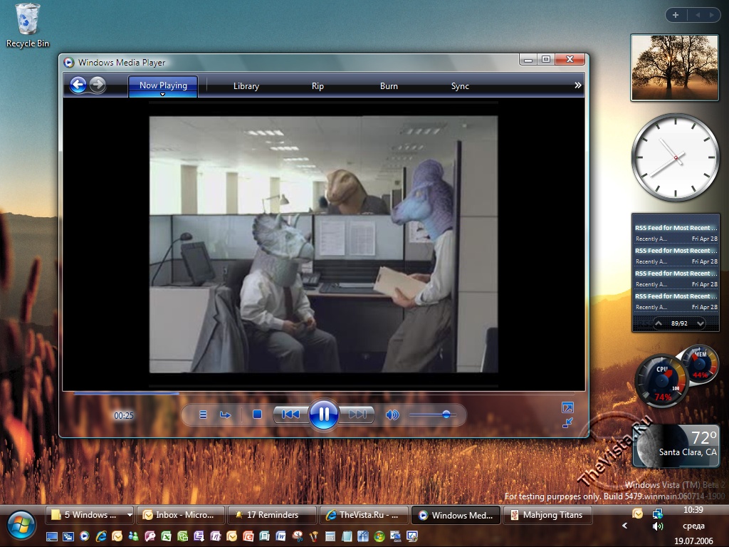Launch Excel from quick launch
The width and height of the screenshot is (729, 547).
coord(166,536)
